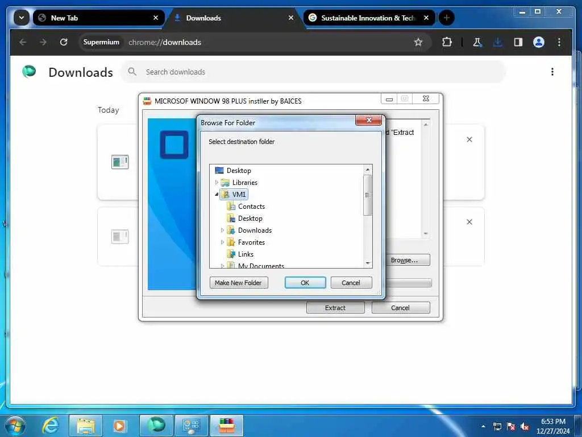Switch to the Downloads tab

[x=234, y=18]
